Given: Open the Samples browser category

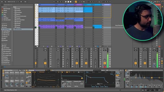Looking at the screenshot, I should tap(5, 40).
